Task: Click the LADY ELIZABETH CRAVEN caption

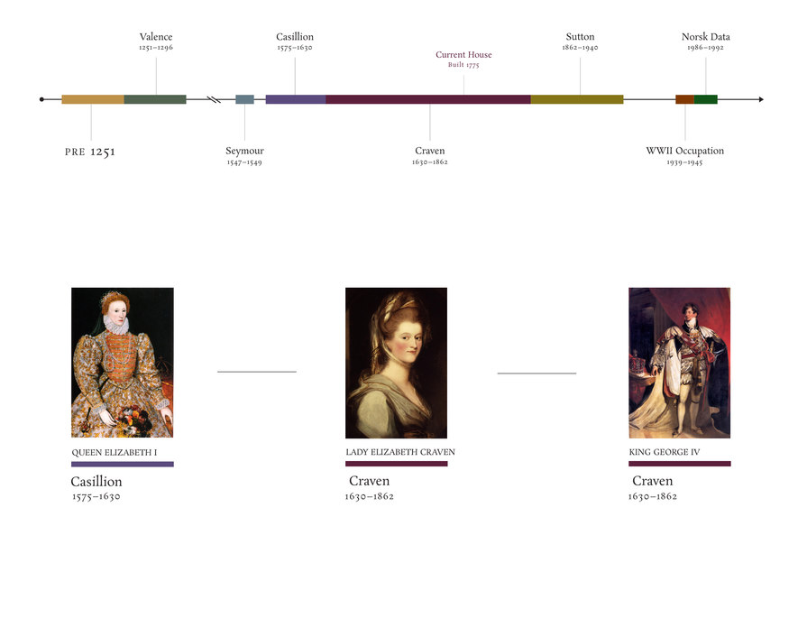Action: point(400,452)
